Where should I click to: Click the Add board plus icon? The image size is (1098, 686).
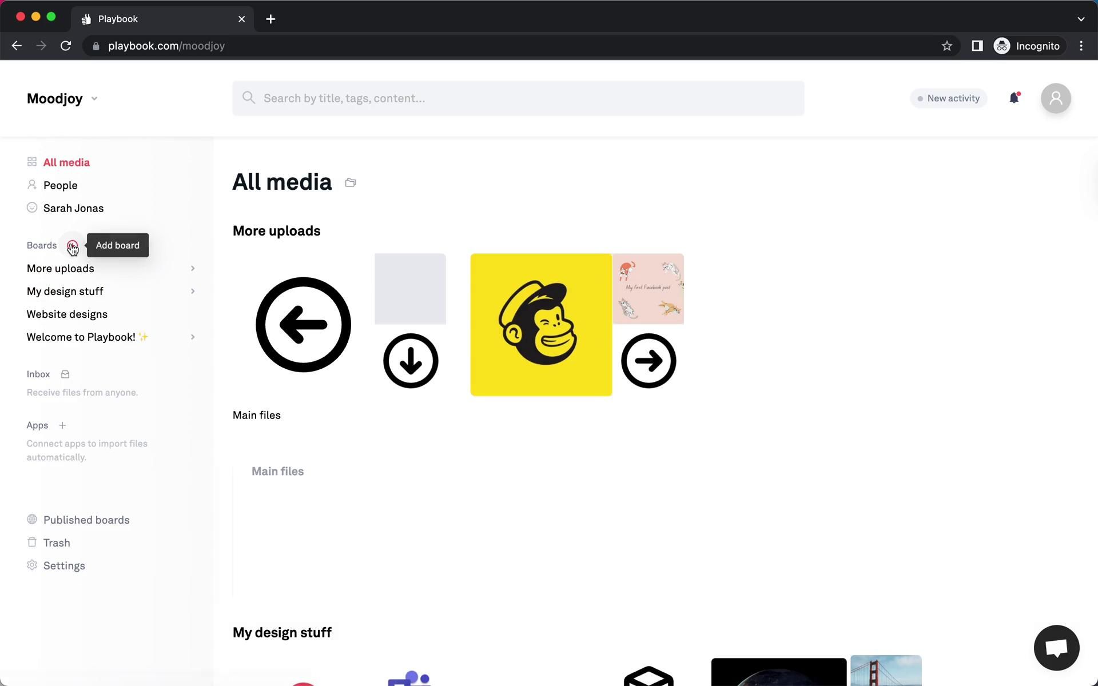point(72,246)
